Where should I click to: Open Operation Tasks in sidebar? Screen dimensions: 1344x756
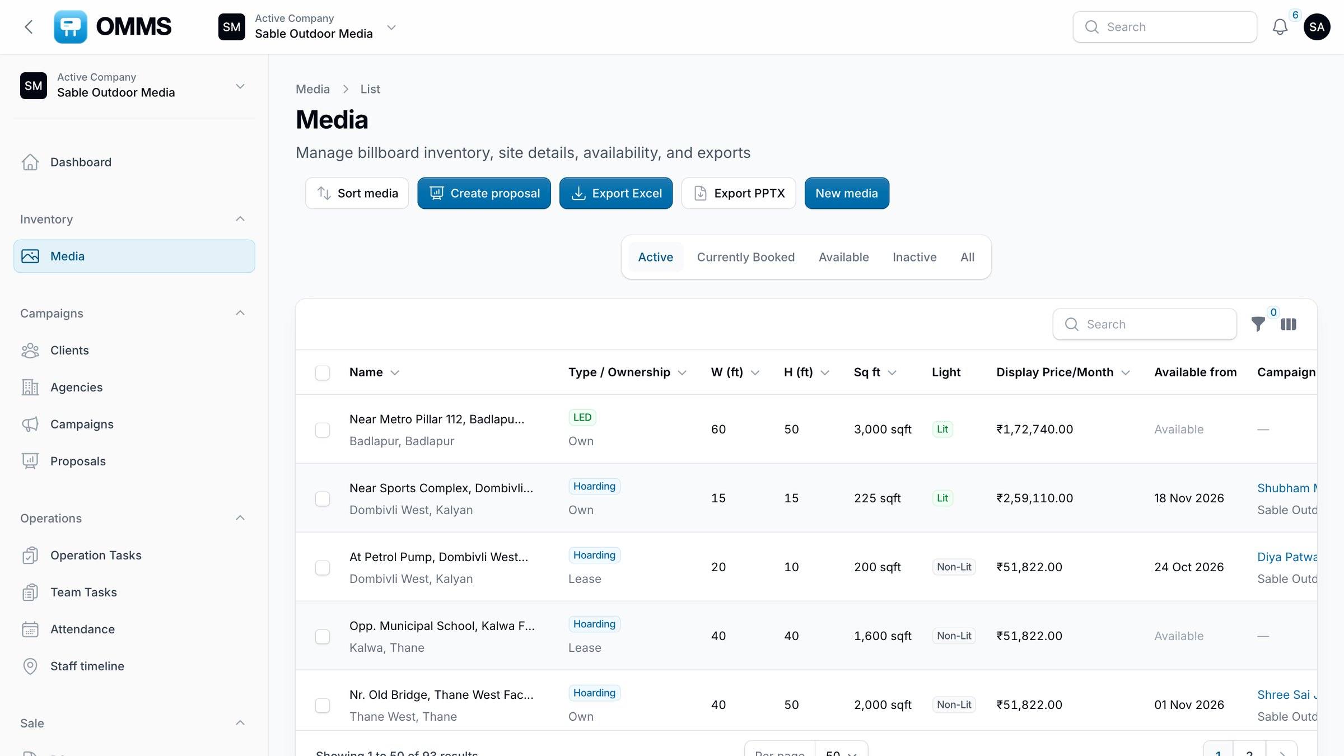134,556
